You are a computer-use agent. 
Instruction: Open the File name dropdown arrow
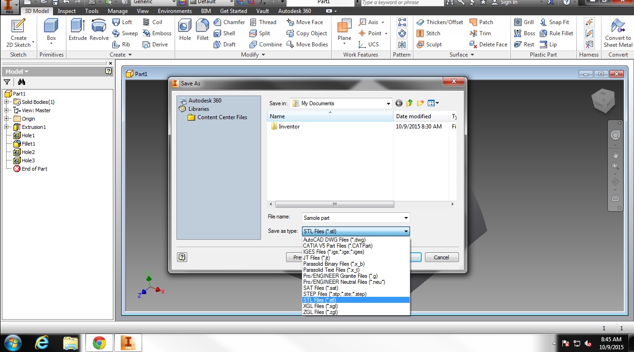click(406, 218)
